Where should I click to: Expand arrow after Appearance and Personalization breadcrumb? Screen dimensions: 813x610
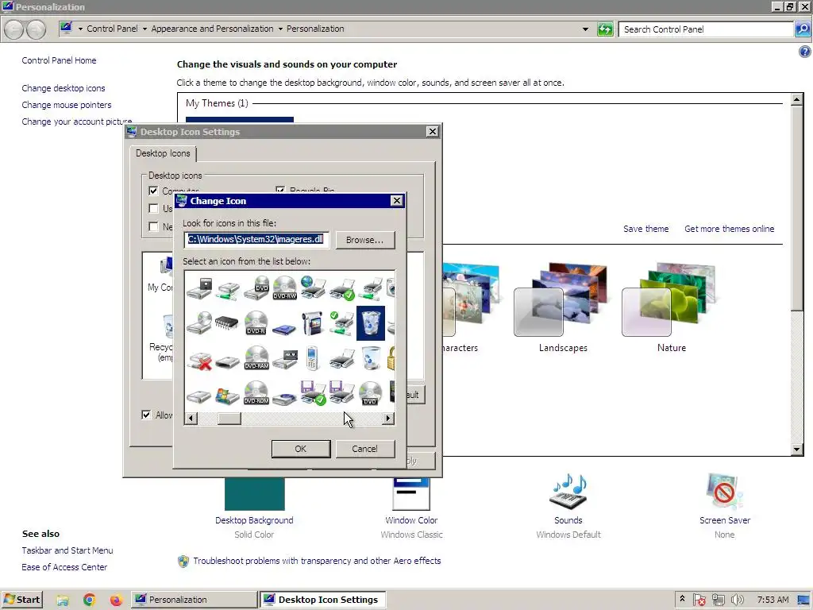click(280, 29)
